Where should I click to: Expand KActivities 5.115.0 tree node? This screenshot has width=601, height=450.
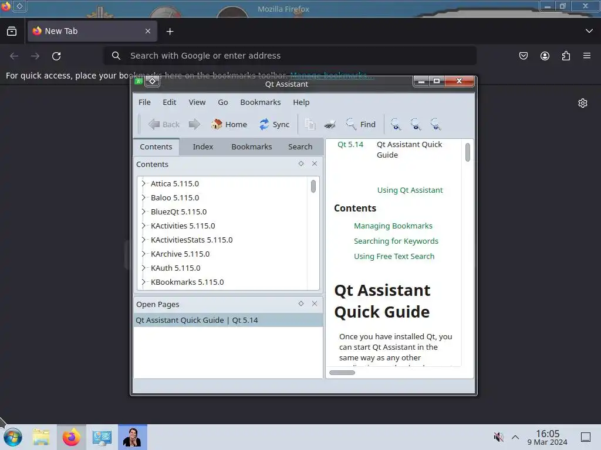click(x=144, y=226)
